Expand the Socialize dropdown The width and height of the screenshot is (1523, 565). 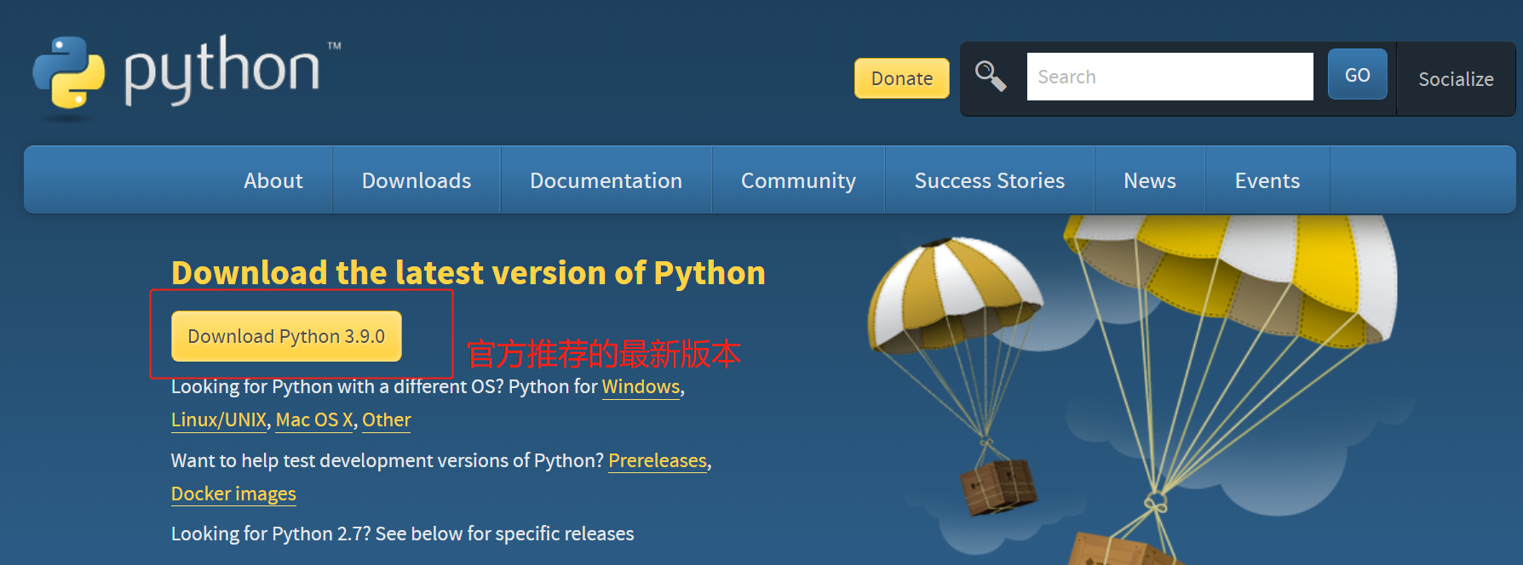pos(1456,79)
